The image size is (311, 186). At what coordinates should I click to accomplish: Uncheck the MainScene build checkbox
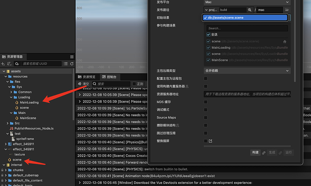click(208, 60)
